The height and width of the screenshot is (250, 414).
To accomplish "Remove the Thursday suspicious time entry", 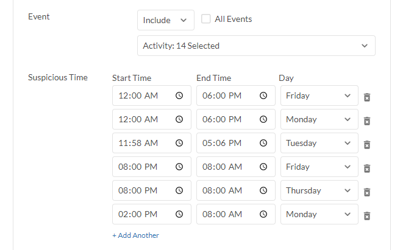I will pyautogui.click(x=367, y=192).
